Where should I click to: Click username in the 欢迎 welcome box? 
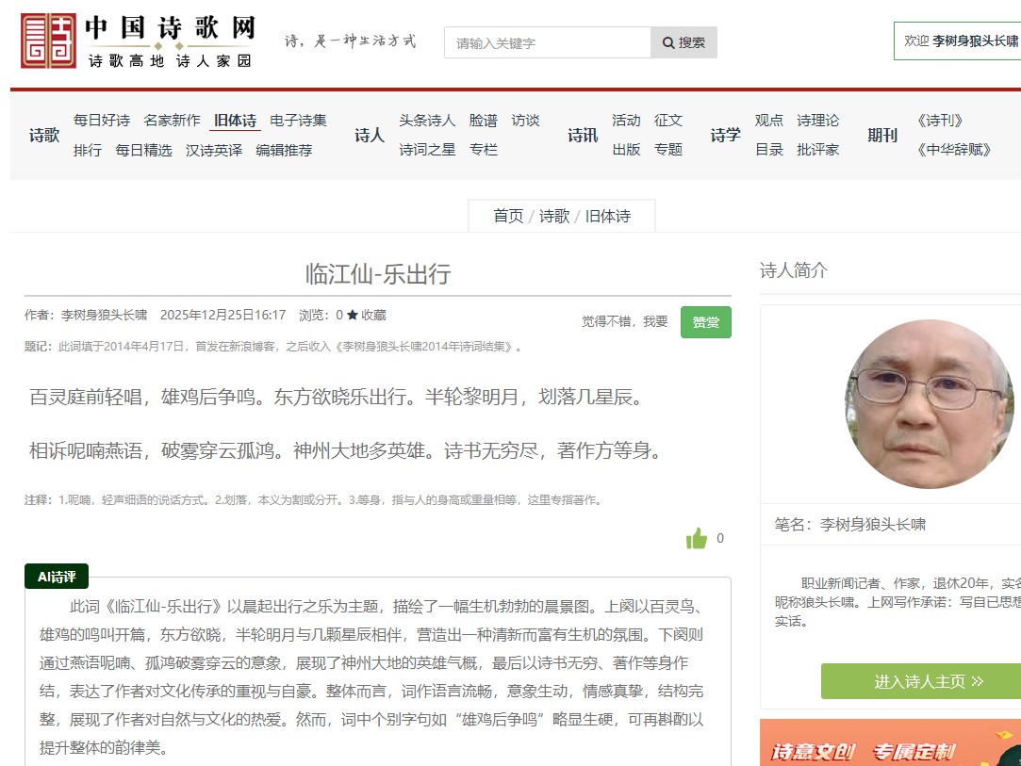point(975,41)
